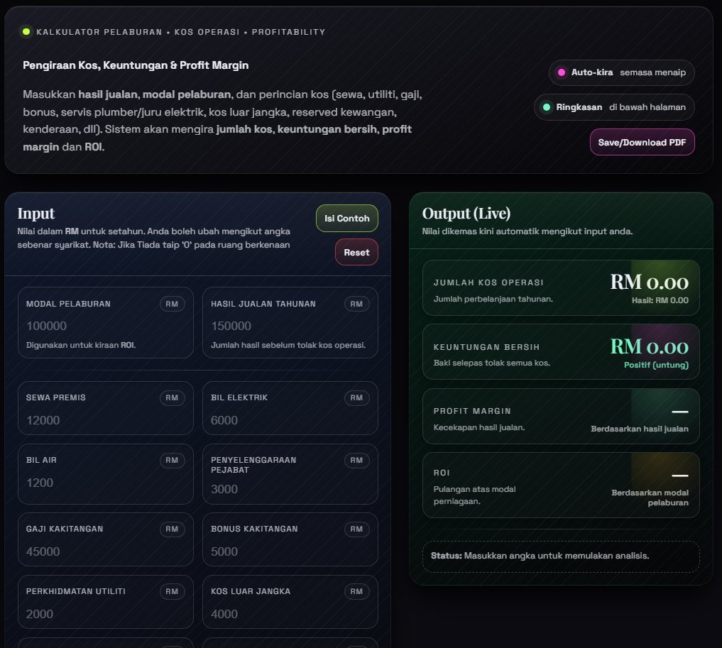Focus the Penyelenggaraan Pejabat input field
This screenshot has height=648, width=722.
(290, 489)
